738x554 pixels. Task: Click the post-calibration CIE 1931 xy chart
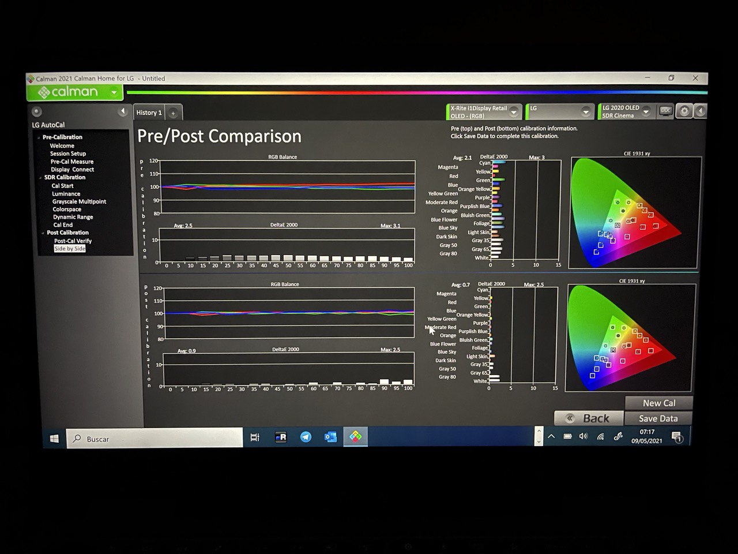[x=631, y=338]
